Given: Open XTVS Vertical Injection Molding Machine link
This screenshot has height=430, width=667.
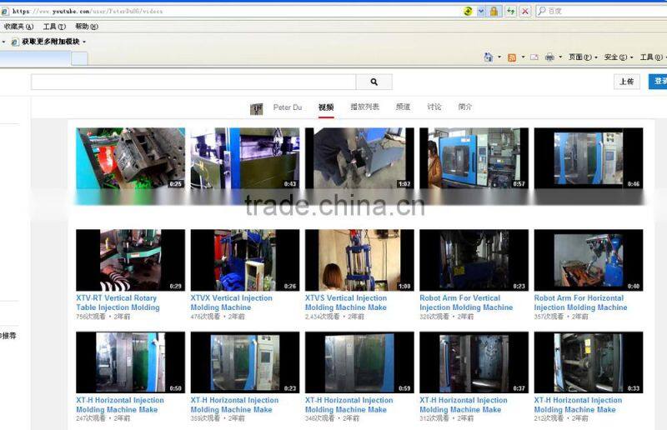Looking at the screenshot, I should point(346,302).
